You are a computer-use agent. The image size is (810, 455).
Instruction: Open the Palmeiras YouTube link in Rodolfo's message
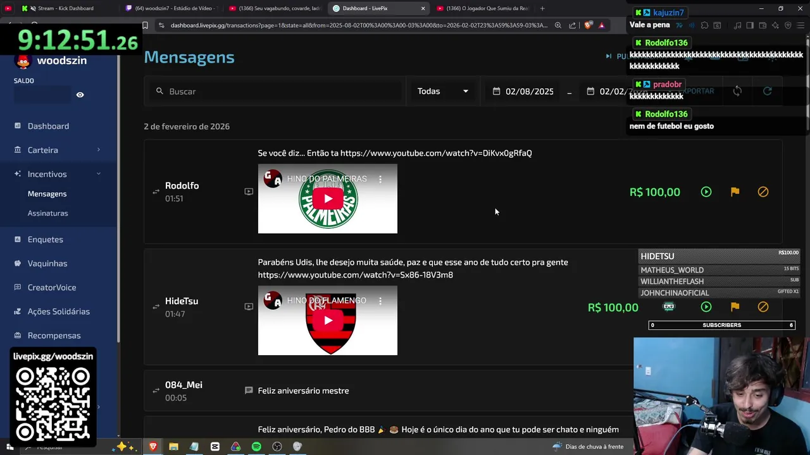436,153
